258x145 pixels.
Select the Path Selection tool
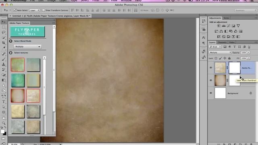point(4,107)
